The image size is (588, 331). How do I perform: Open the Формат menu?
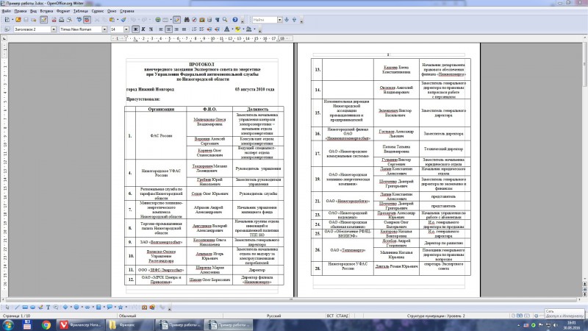pyautogui.click(x=63, y=11)
